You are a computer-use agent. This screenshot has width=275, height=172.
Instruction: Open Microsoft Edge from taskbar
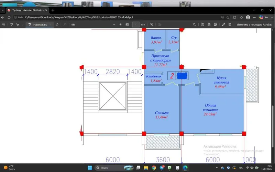tap(185, 168)
